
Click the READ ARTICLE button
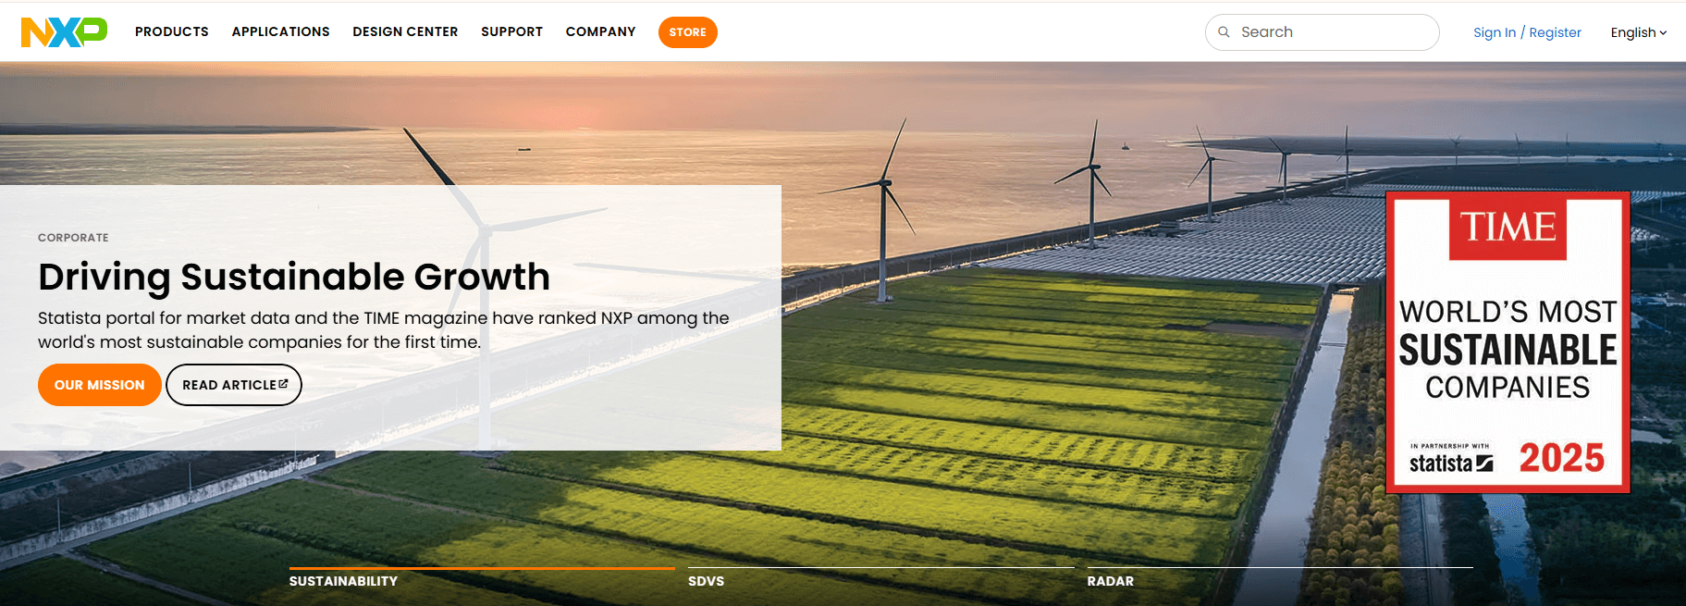[234, 385]
